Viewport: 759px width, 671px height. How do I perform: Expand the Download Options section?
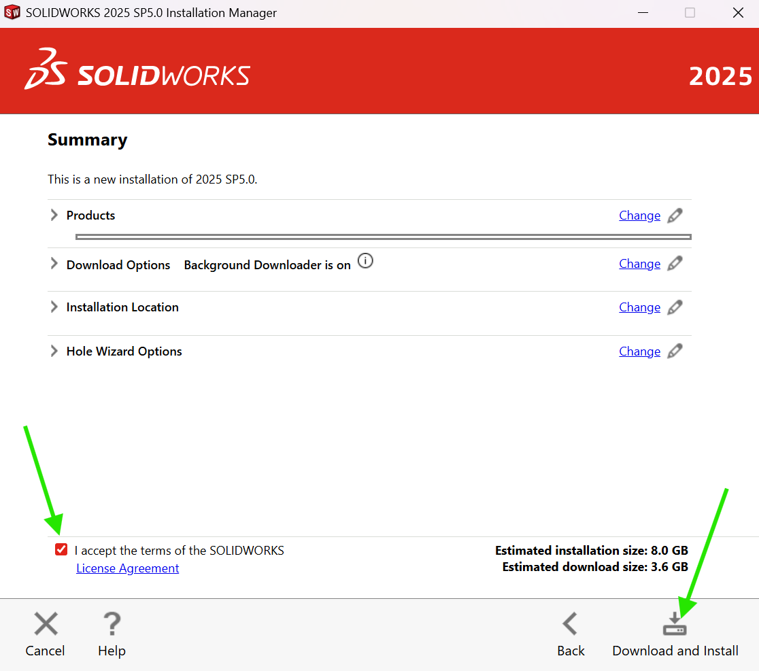54,264
